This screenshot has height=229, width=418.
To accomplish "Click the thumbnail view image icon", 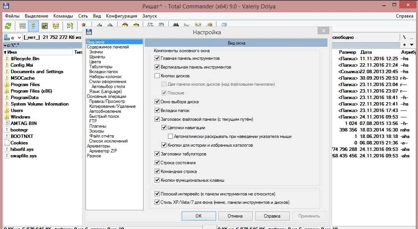I will point(45,26).
